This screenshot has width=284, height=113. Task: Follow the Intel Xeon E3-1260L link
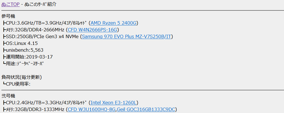coord(114,103)
